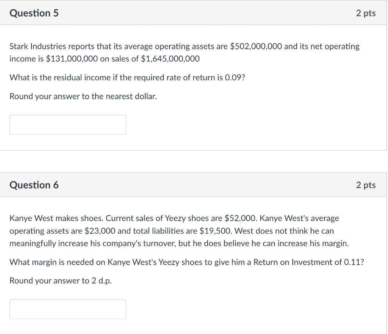Click the words 'Stark Industries'
The width and height of the screenshot is (388, 334).
click(38, 46)
